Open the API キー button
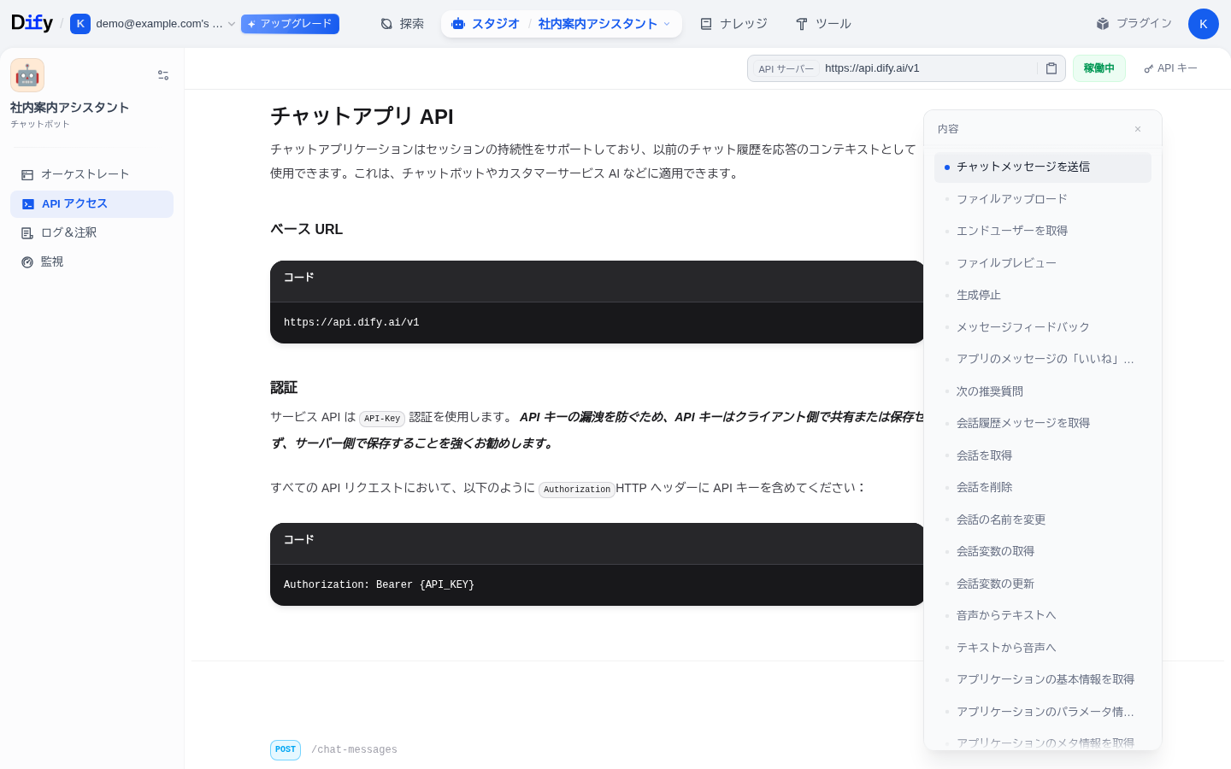Viewport: 1231px width, 769px height. (x=1171, y=68)
